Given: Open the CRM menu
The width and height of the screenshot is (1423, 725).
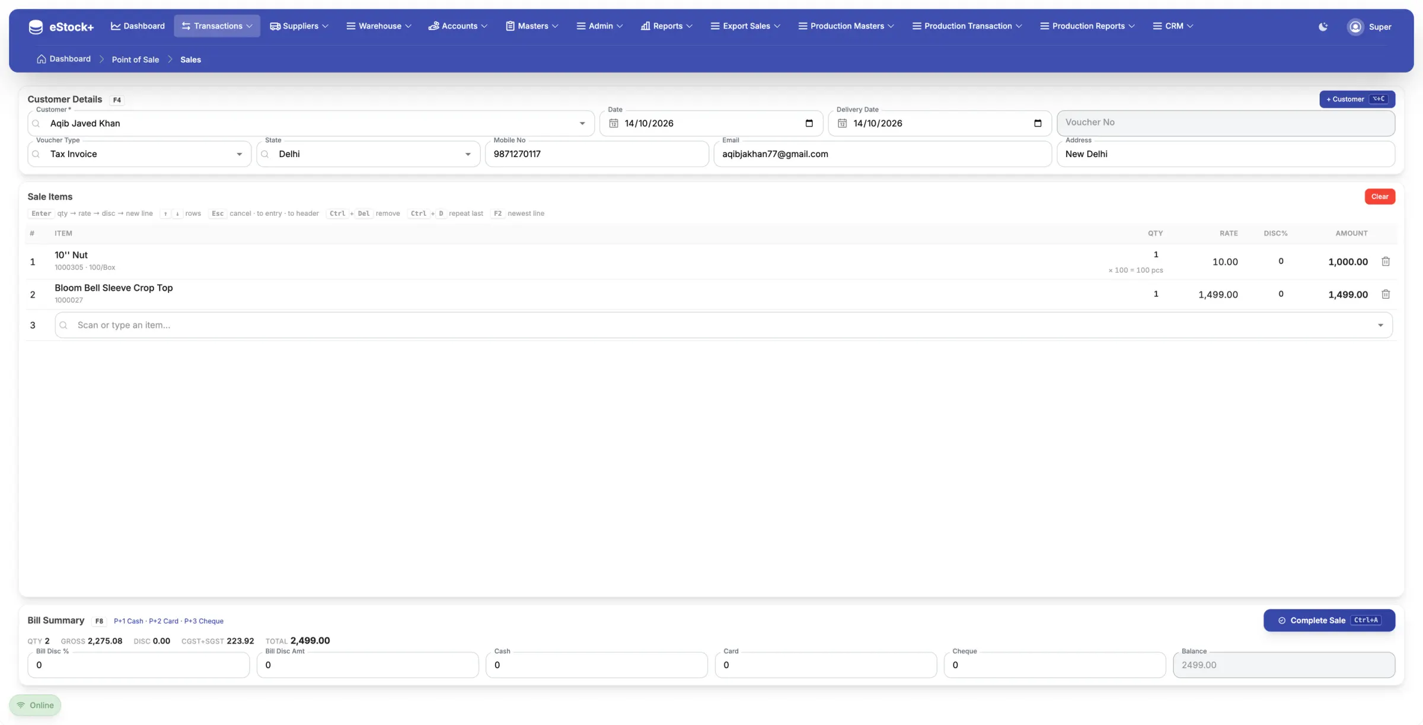Looking at the screenshot, I should click(x=1173, y=26).
